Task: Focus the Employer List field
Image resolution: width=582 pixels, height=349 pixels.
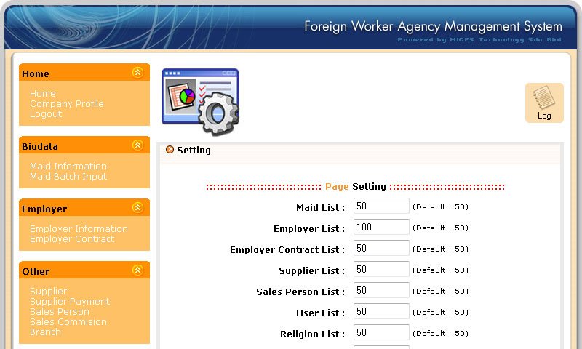Action: coord(381,228)
